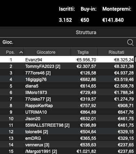Viewport: 136px width, 154px height.
Task: Pick the IlMoro1973 row
Action: pos(67,92)
